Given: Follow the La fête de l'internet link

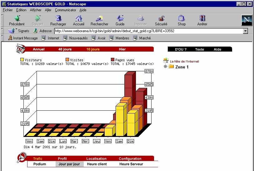Looking at the screenshot, I should point(184,62).
